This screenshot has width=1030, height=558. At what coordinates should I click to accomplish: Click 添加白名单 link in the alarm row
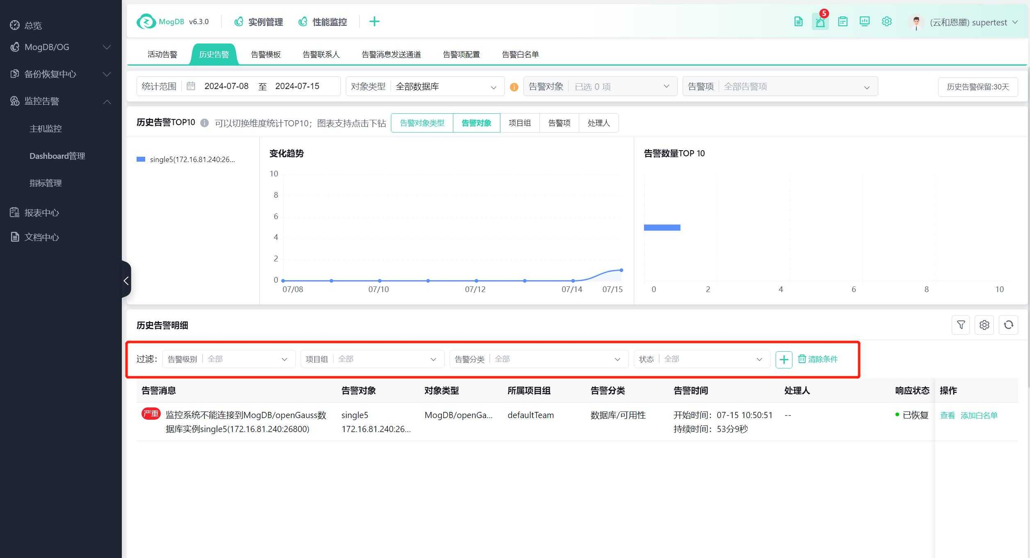pos(979,415)
